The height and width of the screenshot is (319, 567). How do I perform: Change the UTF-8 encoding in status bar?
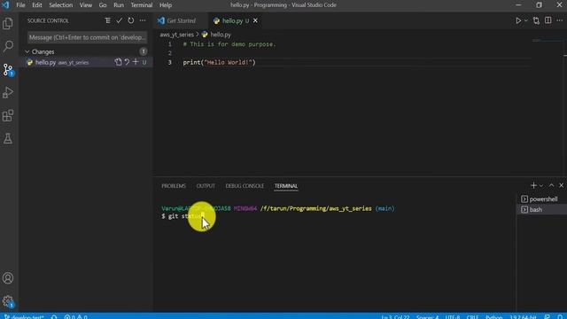[x=453, y=316]
